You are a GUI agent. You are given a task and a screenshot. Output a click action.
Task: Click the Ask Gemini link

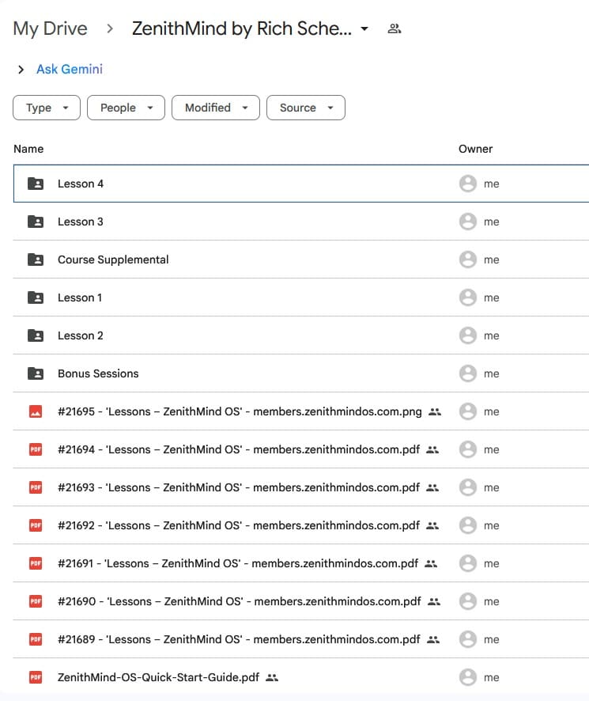pyautogui.click(x=70, y=70)
